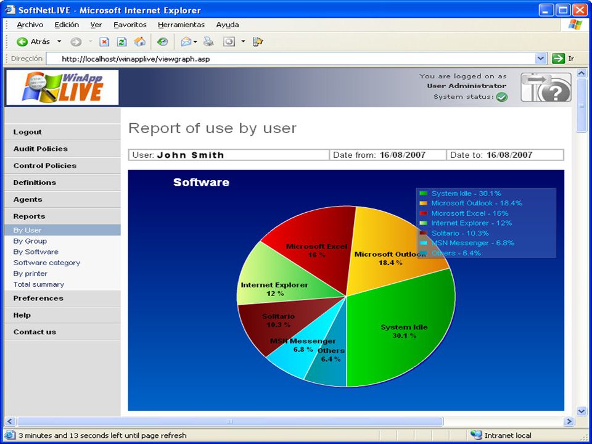Open Control Policies section
This screenshot has height=444, width=592.
[63, 165]
